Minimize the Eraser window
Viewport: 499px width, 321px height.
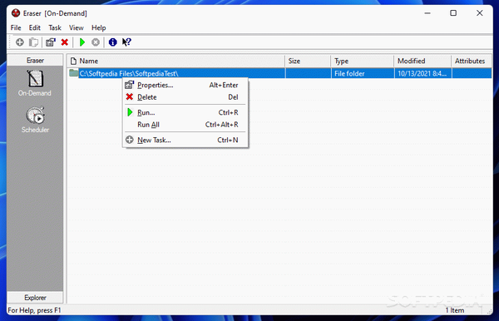427,13
